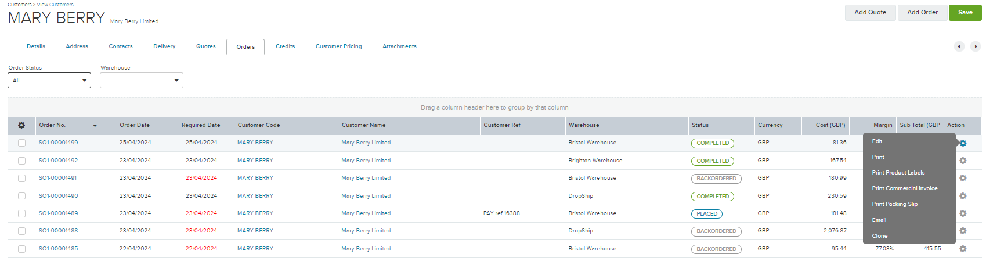Image resolution: width=986 pixels, height=258 pixels.
Task: Open Mary Berry Limited link in SO1-00001492 row
Action: point(366,161)
